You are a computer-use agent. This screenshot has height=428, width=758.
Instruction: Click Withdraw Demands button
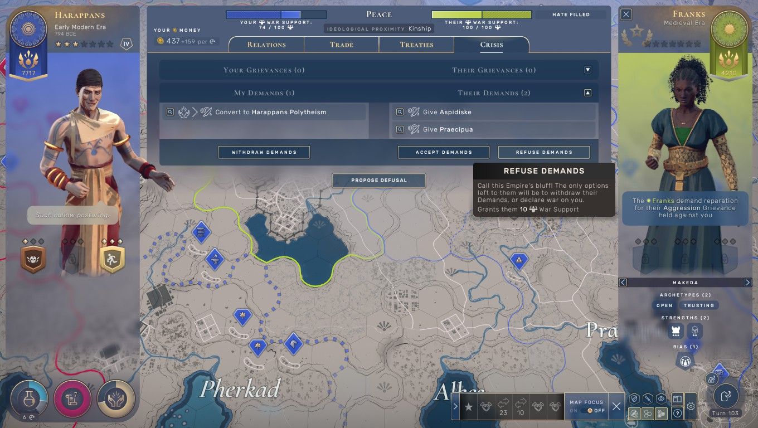click(x=264, y=152)
